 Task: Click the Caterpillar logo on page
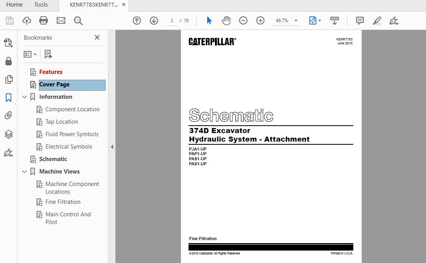(x=213, y=42)
